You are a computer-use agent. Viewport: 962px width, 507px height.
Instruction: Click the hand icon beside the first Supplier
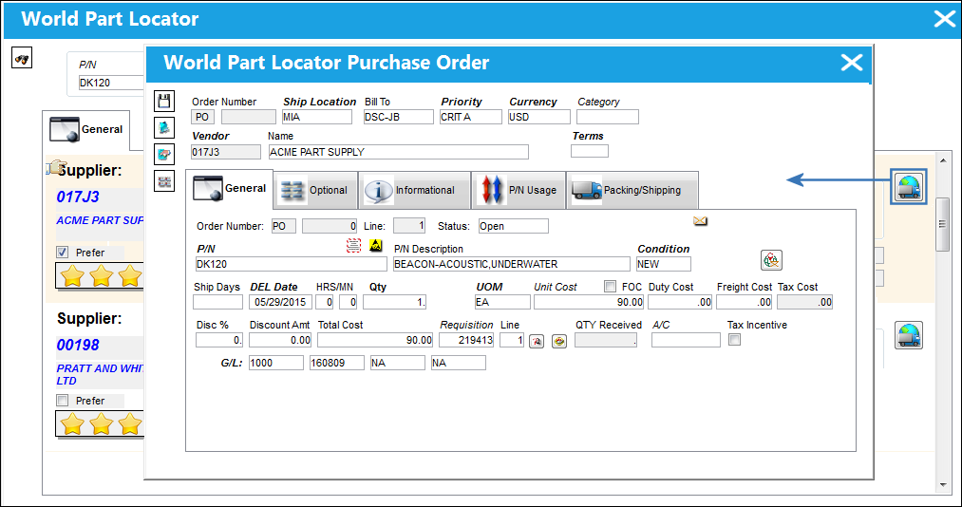tap(56, 168)
